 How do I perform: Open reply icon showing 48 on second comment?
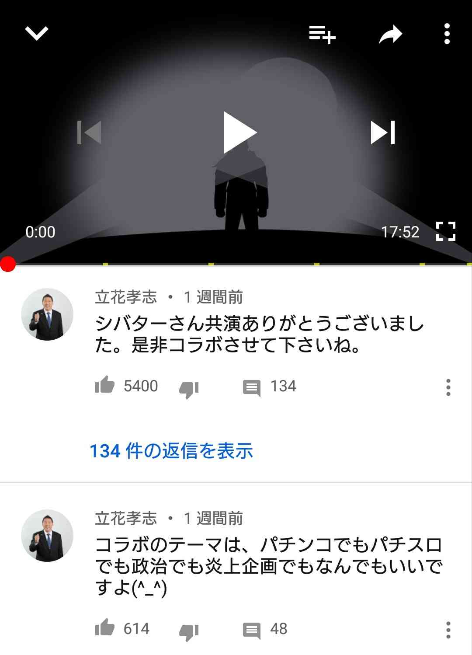point(252,631)
